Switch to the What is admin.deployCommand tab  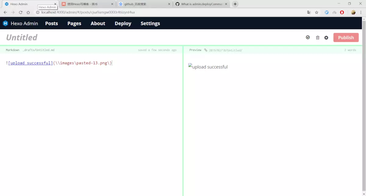pyautogui.click(x=201, y=4)
